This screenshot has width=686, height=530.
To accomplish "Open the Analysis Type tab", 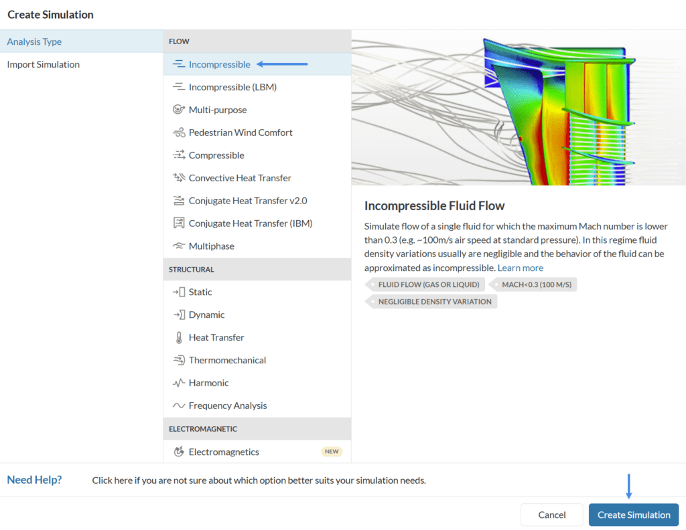I will point(34,41).
